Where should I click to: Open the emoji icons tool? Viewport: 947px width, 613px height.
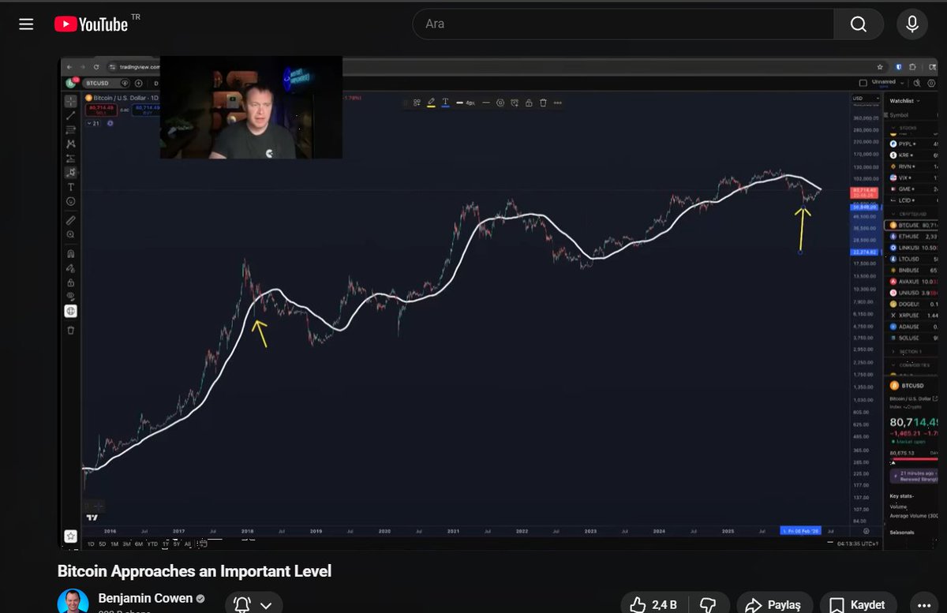pyautogui.click(x=70, y=202)
